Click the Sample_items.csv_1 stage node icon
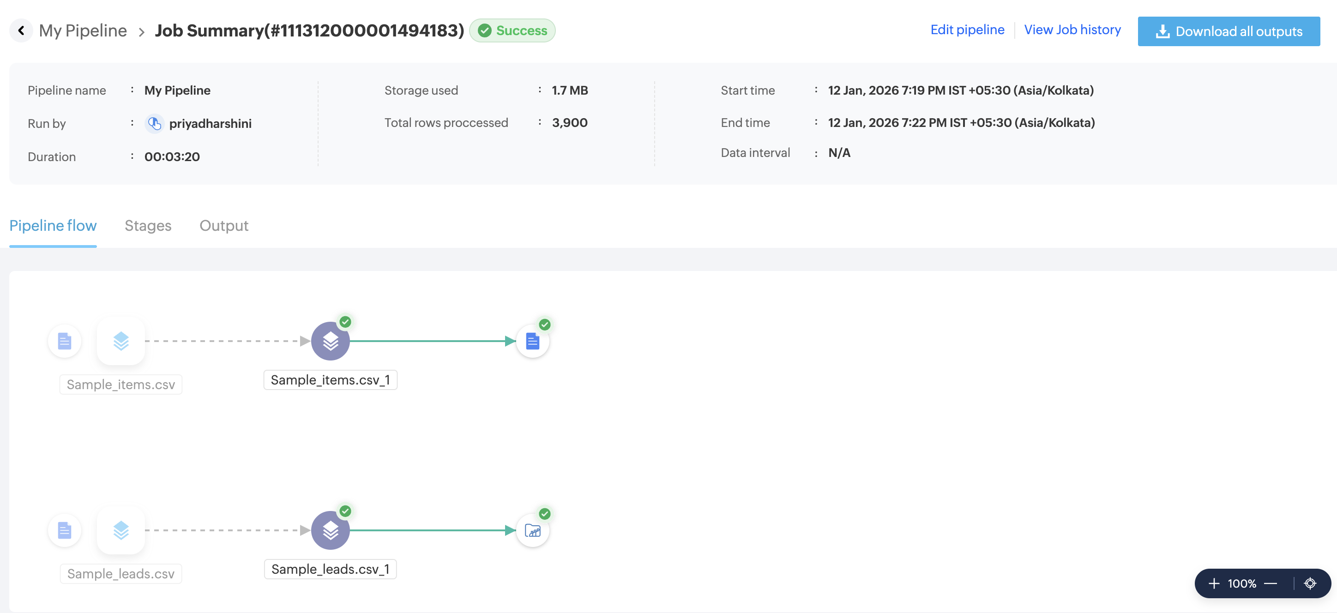This screenshot has height=613, width=1337. pos(330,341)
